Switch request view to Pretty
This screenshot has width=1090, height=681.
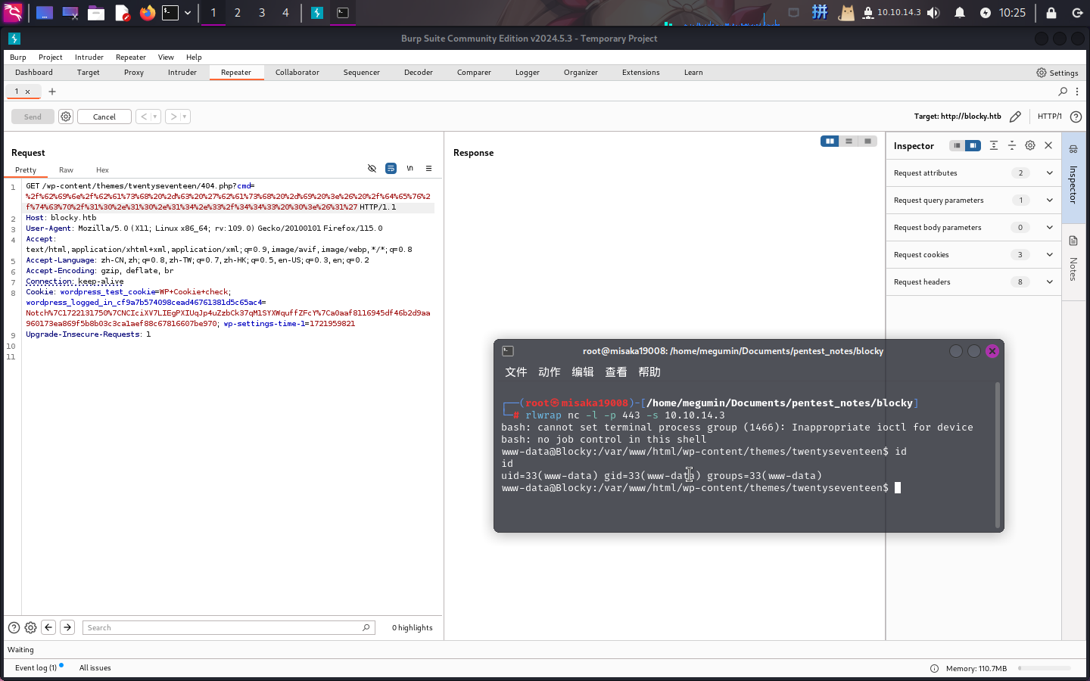click(26, 170)
